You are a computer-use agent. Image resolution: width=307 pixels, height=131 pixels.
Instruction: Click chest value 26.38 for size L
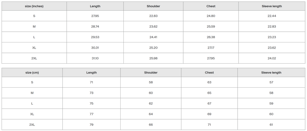[211, 37]
